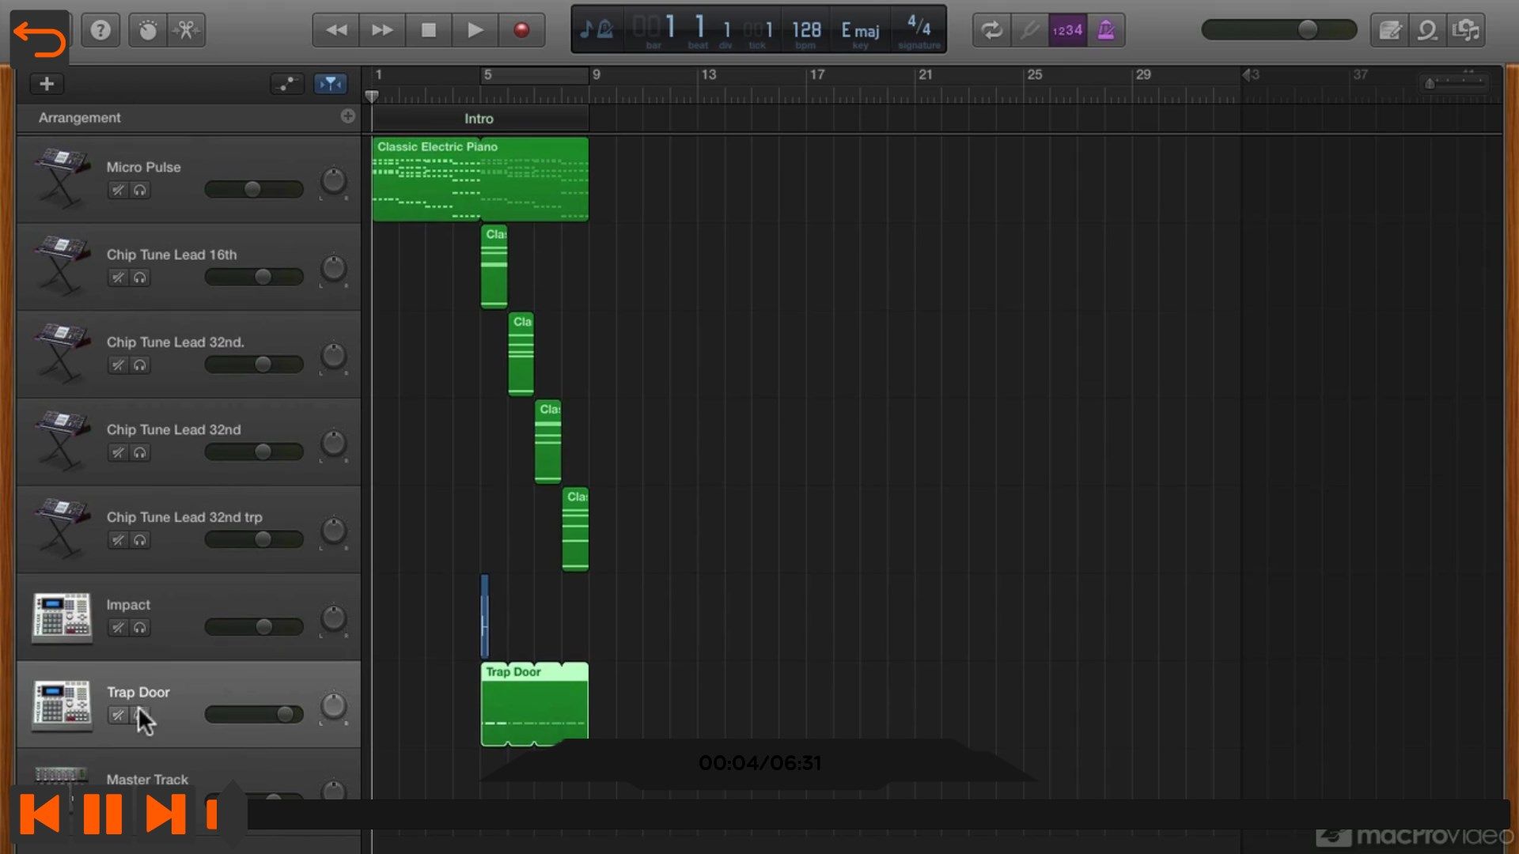This screenshot has width=1519, height=854.
Task: Toggle the track automation button
Action: (287, 84)
